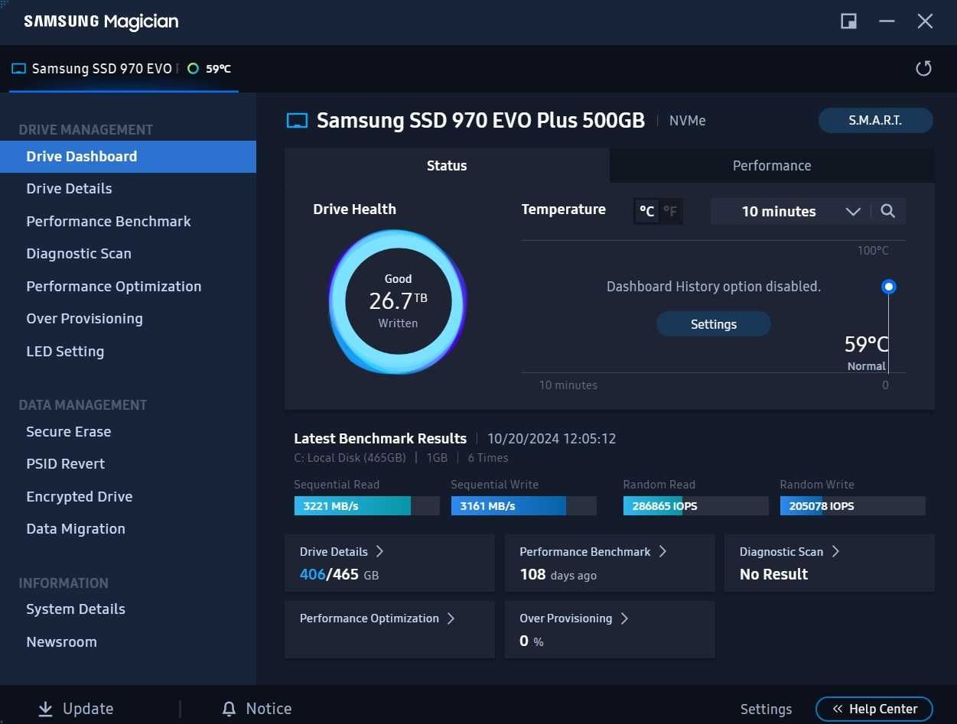Expand the Over Provisioning card chevron

click(x=624, y=618)
